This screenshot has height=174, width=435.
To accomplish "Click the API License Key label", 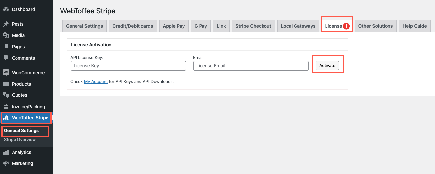I will click(87, 57).
